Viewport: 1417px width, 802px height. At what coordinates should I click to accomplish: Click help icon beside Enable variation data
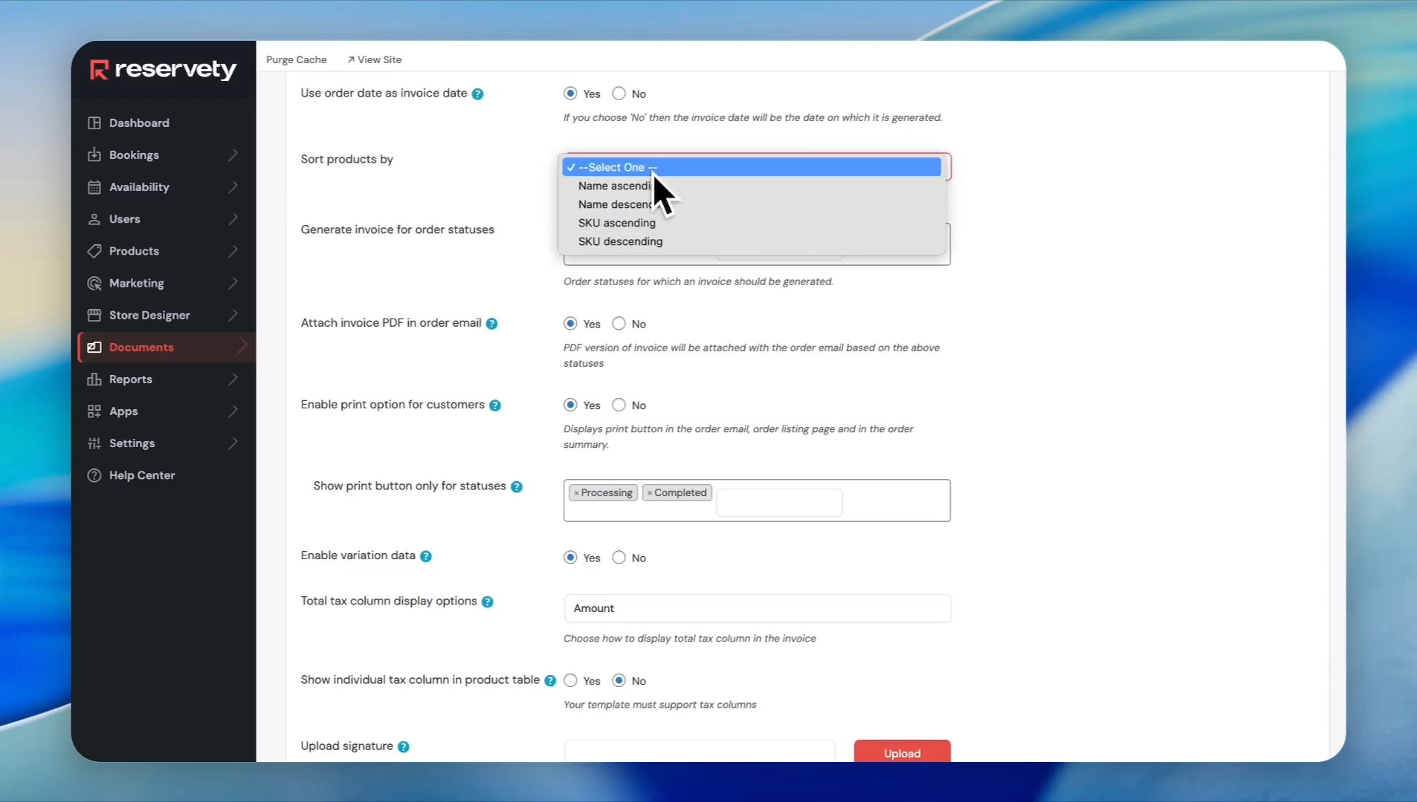coord(426,556)
